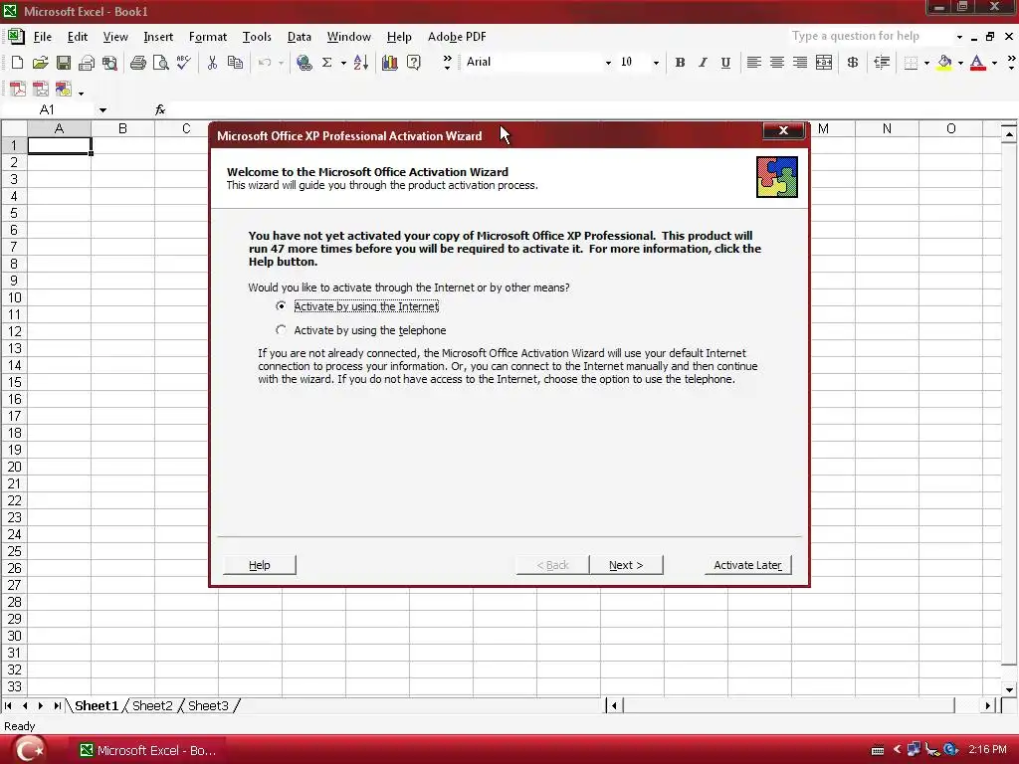Expand AutoSum function dropdown arrow
The width and height of the screenshot is (1019, 764).
[343, 63]
